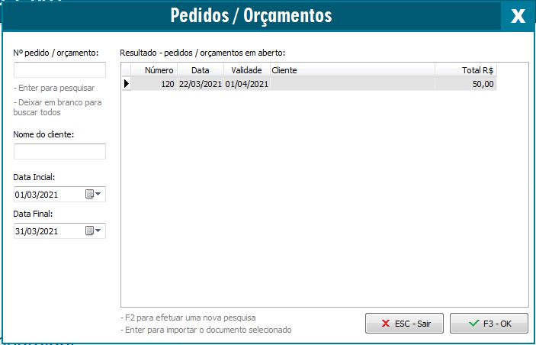Screen dimensions: 536x345
Task: Click the Data Final date 31/03/2021
Action: [37, 231]
